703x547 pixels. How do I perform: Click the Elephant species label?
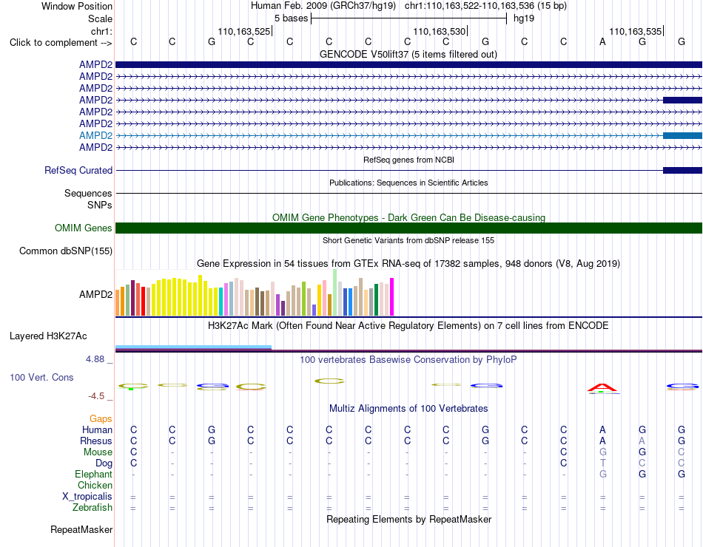[x=93, y=474]
